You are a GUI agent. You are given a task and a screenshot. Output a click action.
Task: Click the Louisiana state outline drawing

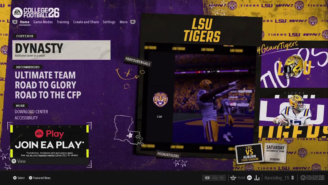(x=128, y=130)
